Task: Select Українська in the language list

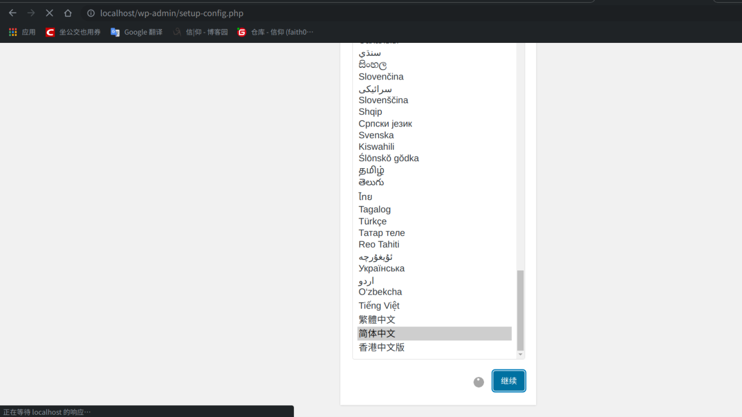Action: (x=381, y=268)
